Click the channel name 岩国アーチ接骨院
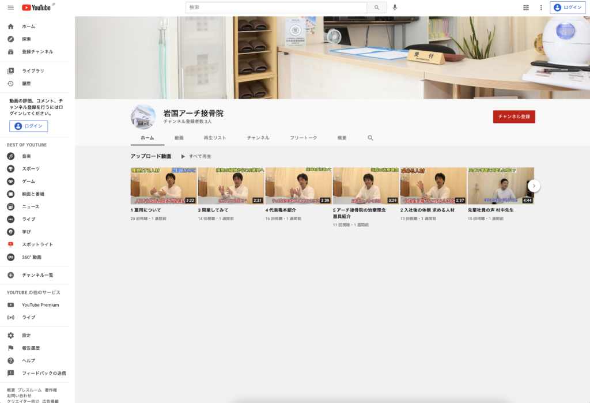Screen dimensions: 590x403 194,113
